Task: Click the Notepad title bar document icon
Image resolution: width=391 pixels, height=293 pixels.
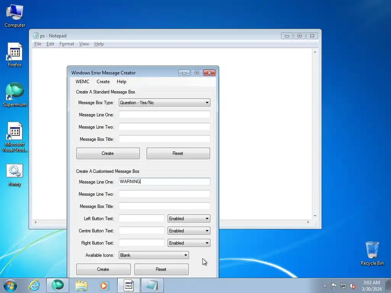Action: pyautogui.click(x=36, y=35)
